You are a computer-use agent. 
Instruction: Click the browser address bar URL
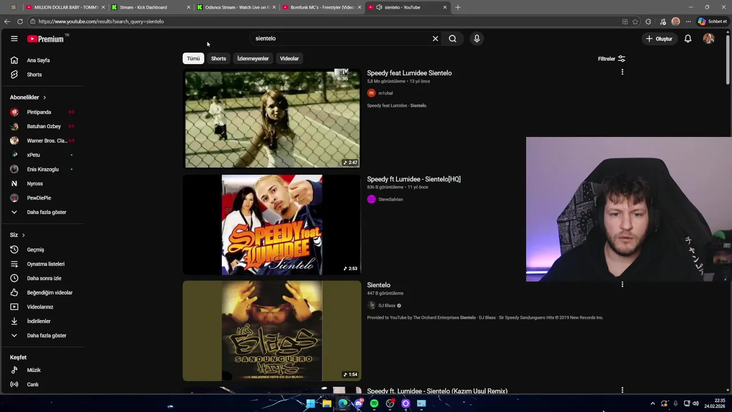101,21
